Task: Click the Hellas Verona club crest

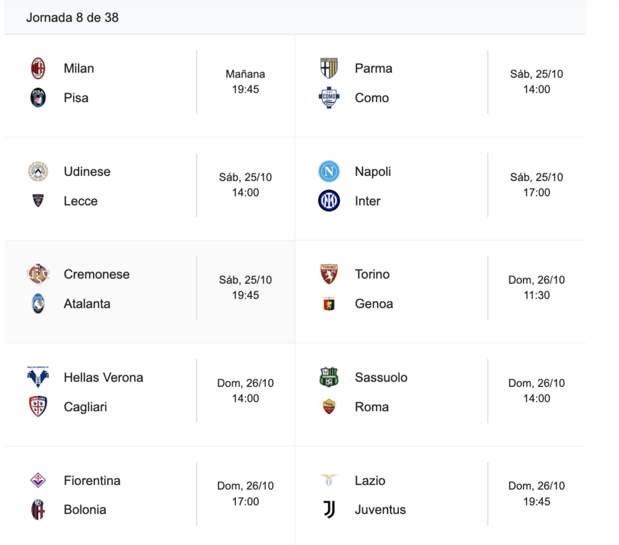Action: coord(38,377)
